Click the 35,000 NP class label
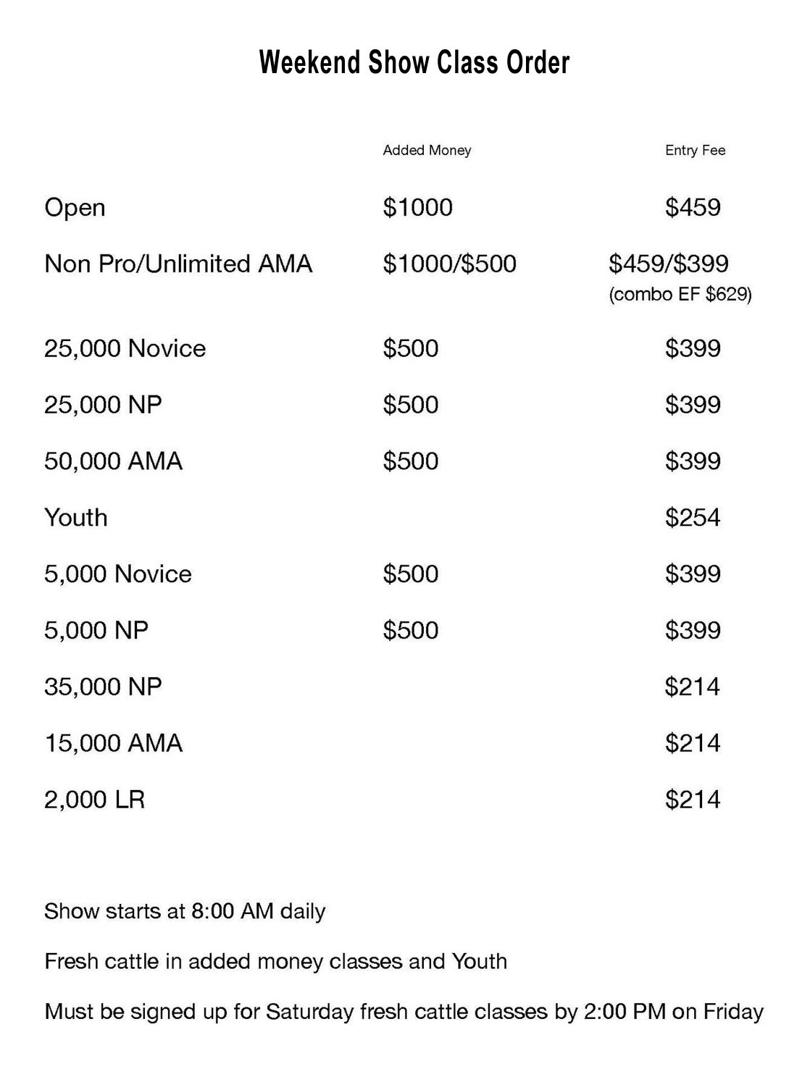Viewport: 810px width, 1082px height. [103, 687]
